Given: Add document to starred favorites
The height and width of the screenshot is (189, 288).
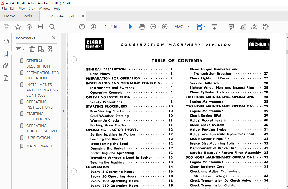Looking at the screenshot, I should pyautogui.click(x=18, y=27).
